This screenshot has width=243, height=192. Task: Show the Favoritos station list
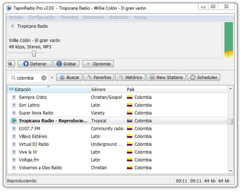coord(99,77)
